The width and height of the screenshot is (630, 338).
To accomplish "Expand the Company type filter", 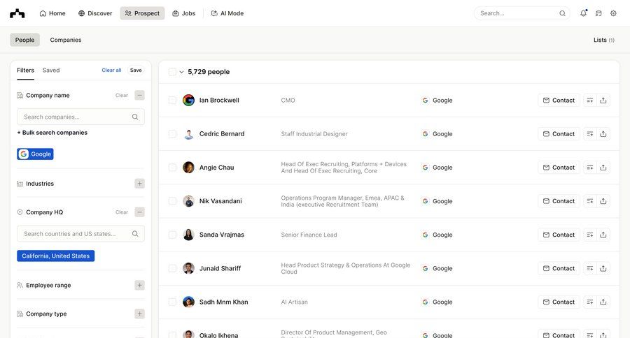I will (139, 314).
